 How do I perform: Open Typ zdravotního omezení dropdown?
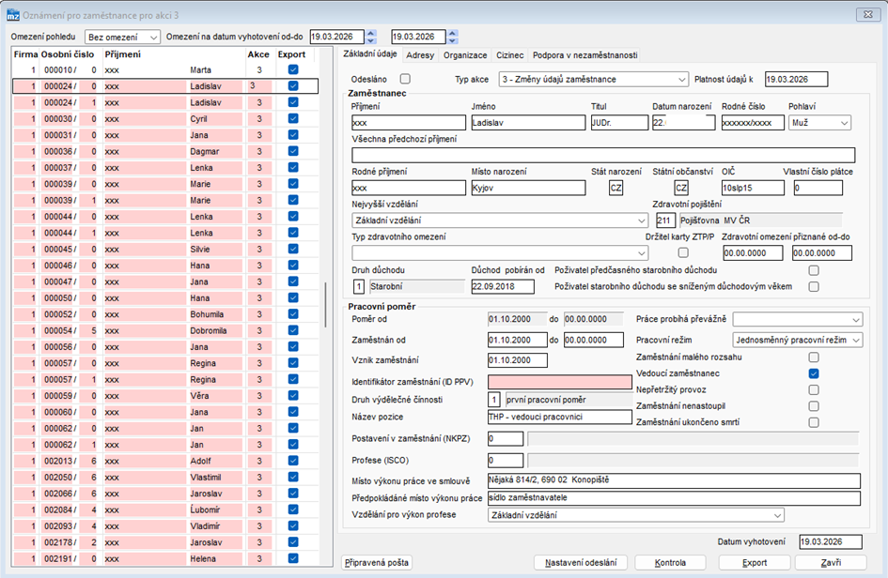(x=500, y=252)
